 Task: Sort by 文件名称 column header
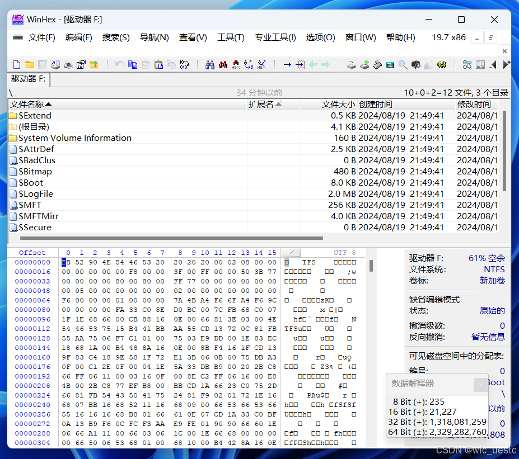click(128, 105)
